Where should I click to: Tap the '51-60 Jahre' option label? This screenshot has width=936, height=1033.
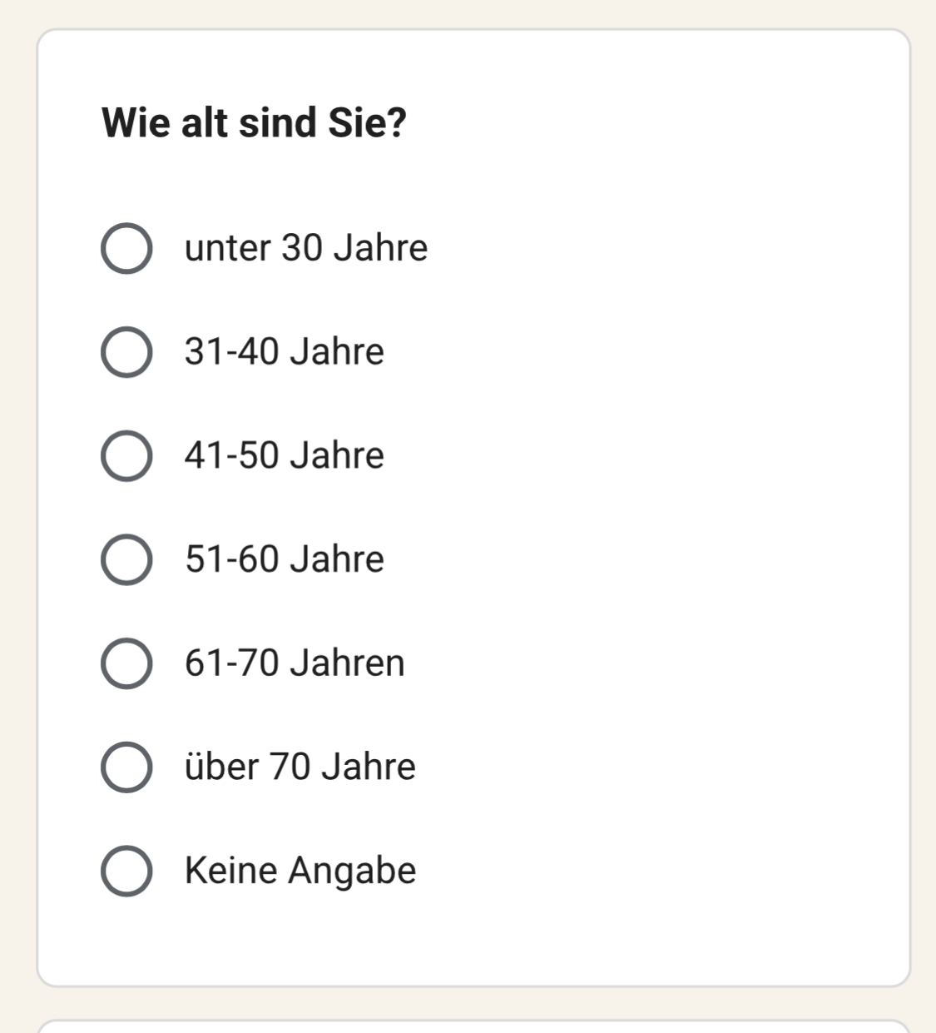point(284,559)
